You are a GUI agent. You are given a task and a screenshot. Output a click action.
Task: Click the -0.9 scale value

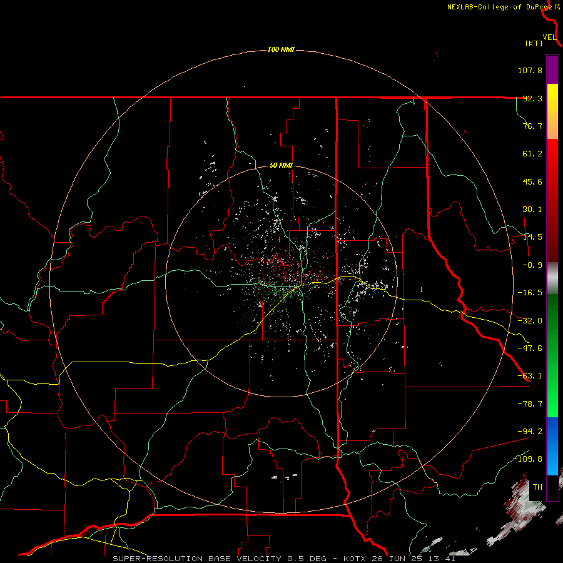point(532,265)
